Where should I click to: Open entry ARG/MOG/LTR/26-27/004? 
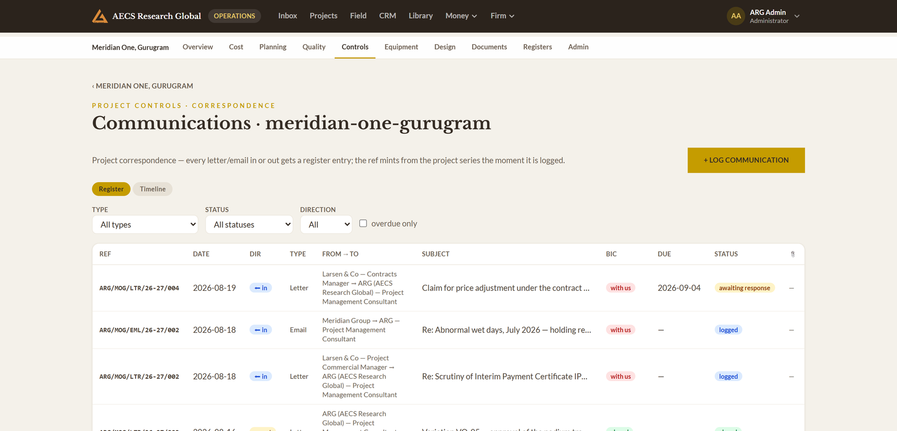point(139,288)
